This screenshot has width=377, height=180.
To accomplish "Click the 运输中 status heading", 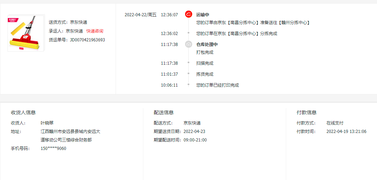I will [x=203, y=15].
